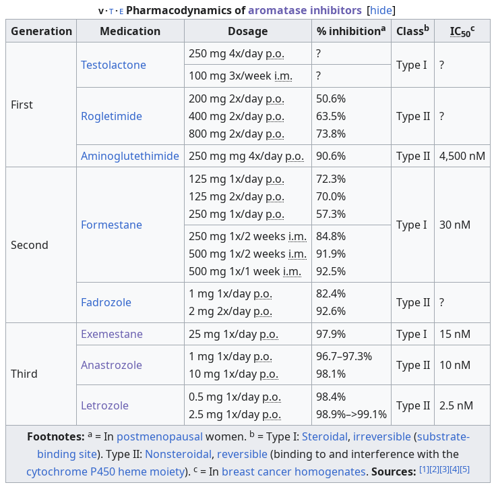This screenshot has width=496, height=487.
Task: Open the irreversible footnote link
Action: [x=381, y=436]
